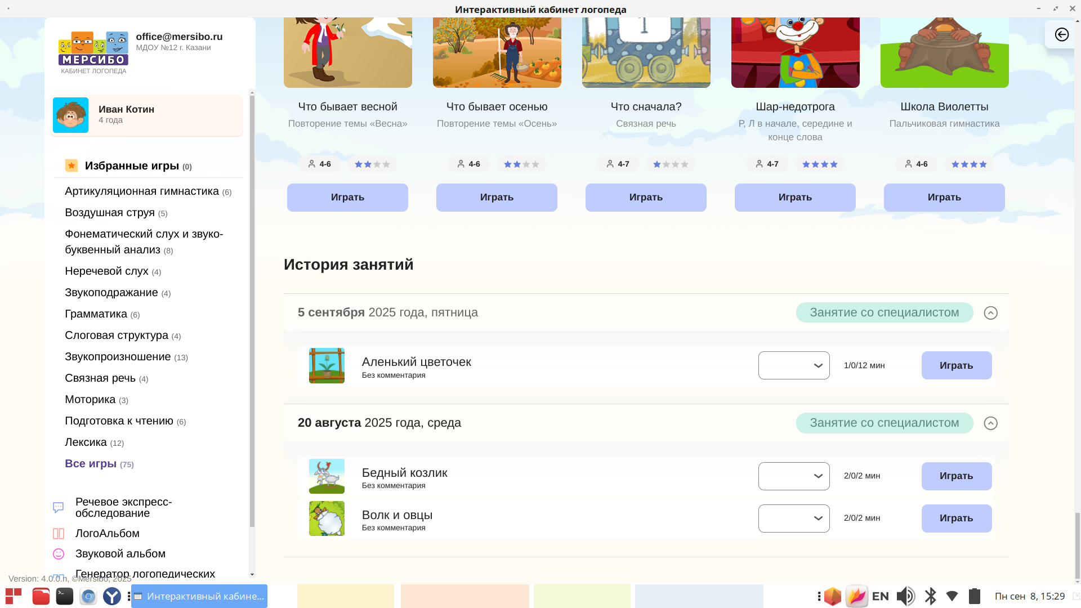Click the favorites star icon

(72, 166)
